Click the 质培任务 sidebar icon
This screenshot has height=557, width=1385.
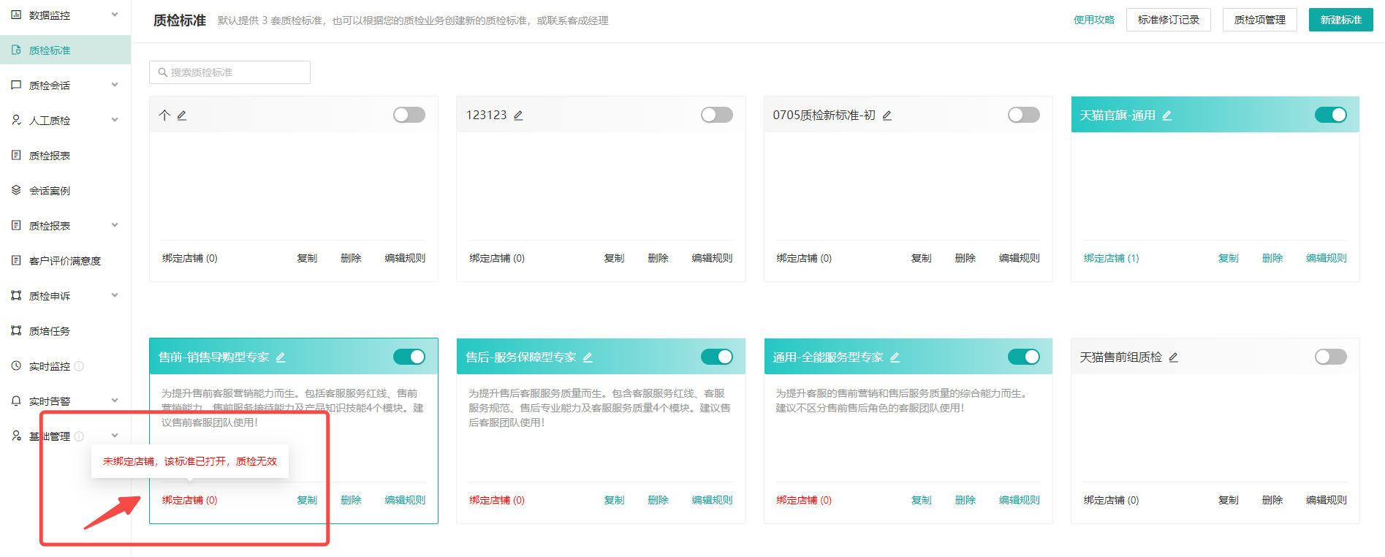point(16,330)
